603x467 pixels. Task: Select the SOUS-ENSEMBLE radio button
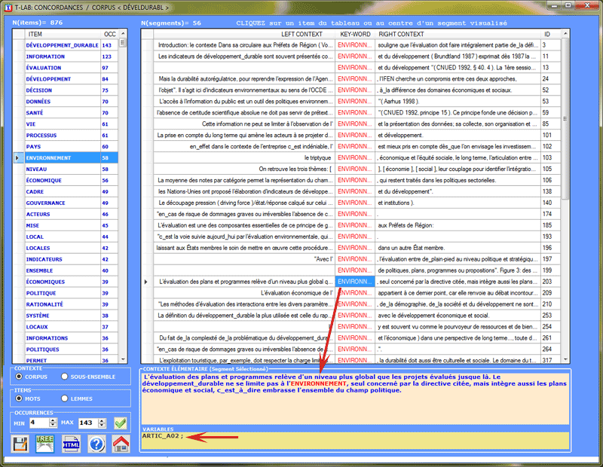(64, 377)
